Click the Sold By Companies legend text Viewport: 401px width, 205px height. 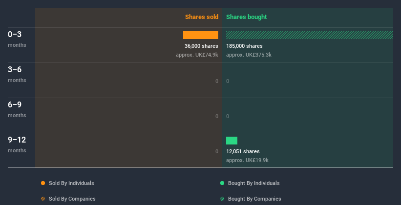coord(72,199)
